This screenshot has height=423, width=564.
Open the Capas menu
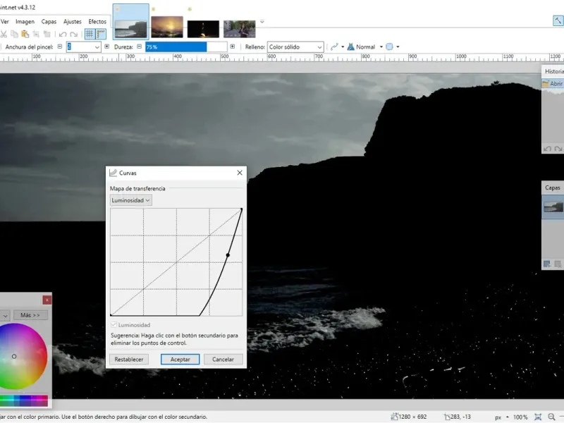pos(49,22)
